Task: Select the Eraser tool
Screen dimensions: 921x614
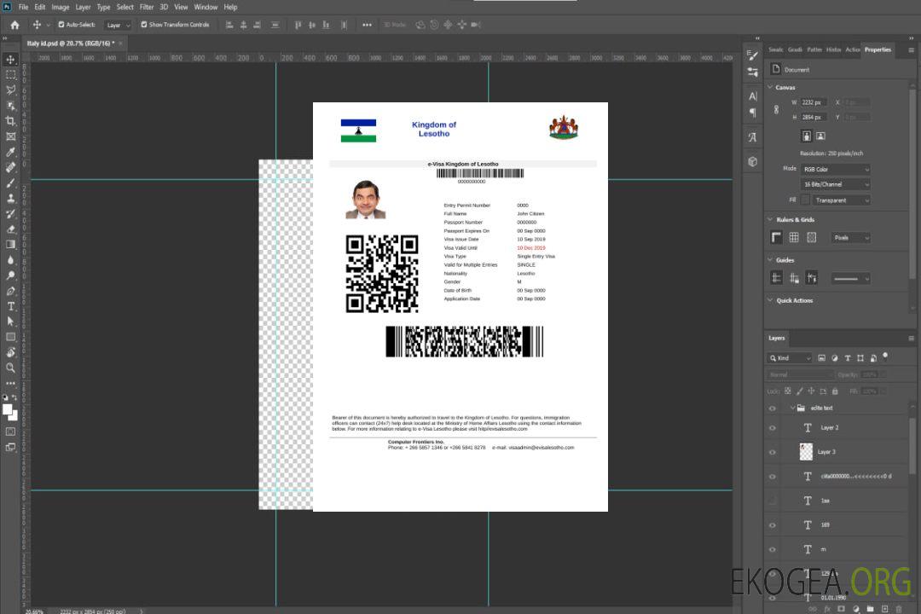Action: [x=10, y=229]
